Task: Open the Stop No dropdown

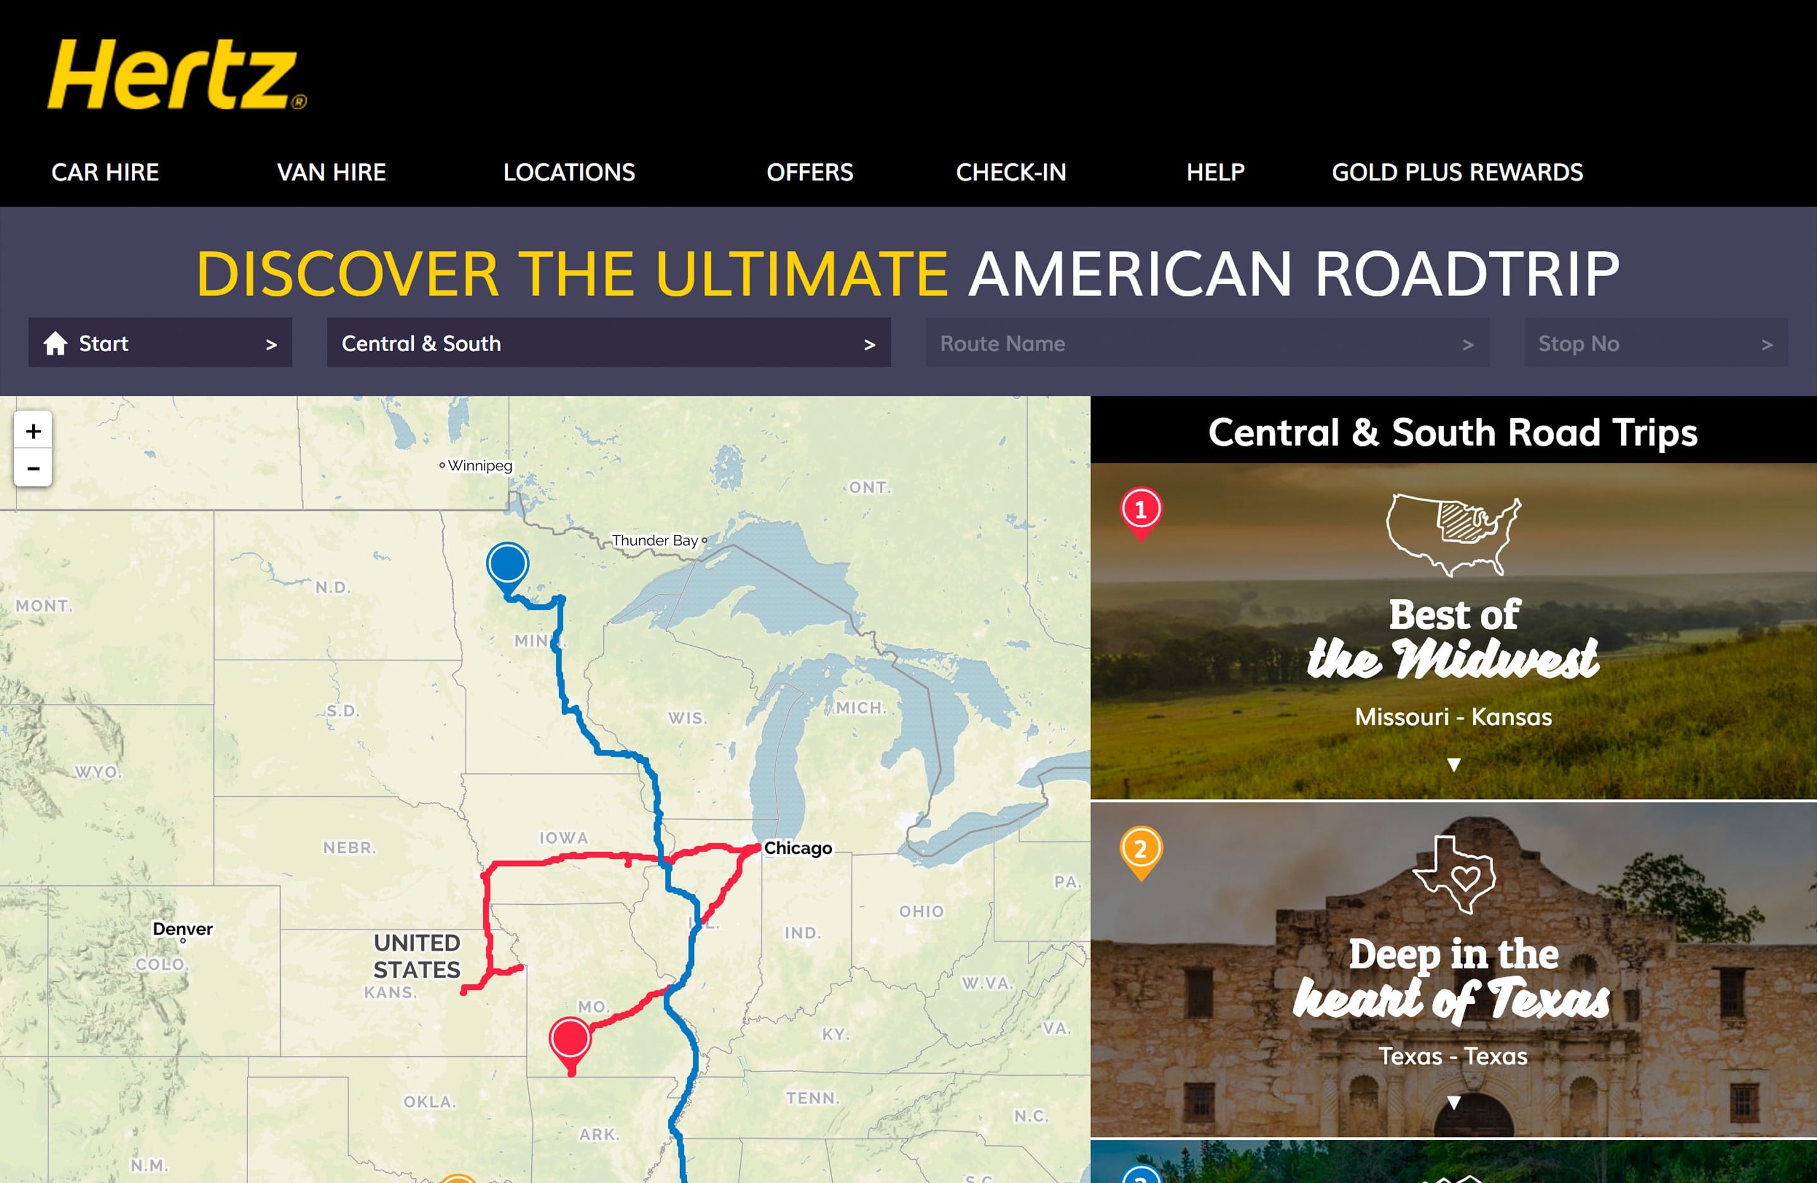Action: 1656,342
